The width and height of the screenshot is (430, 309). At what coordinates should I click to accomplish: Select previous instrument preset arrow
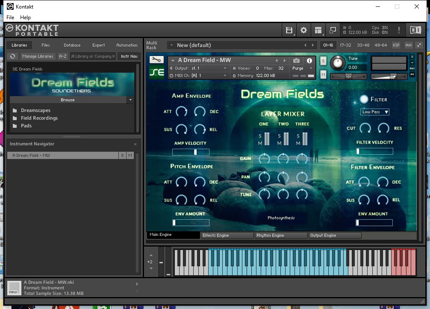coord(277,60)
